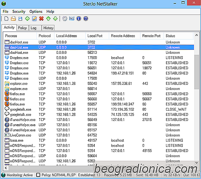Open the Help menu
The width and height of the screenshot is (201, 179).
pyautogui.click(x=50, y=11)
